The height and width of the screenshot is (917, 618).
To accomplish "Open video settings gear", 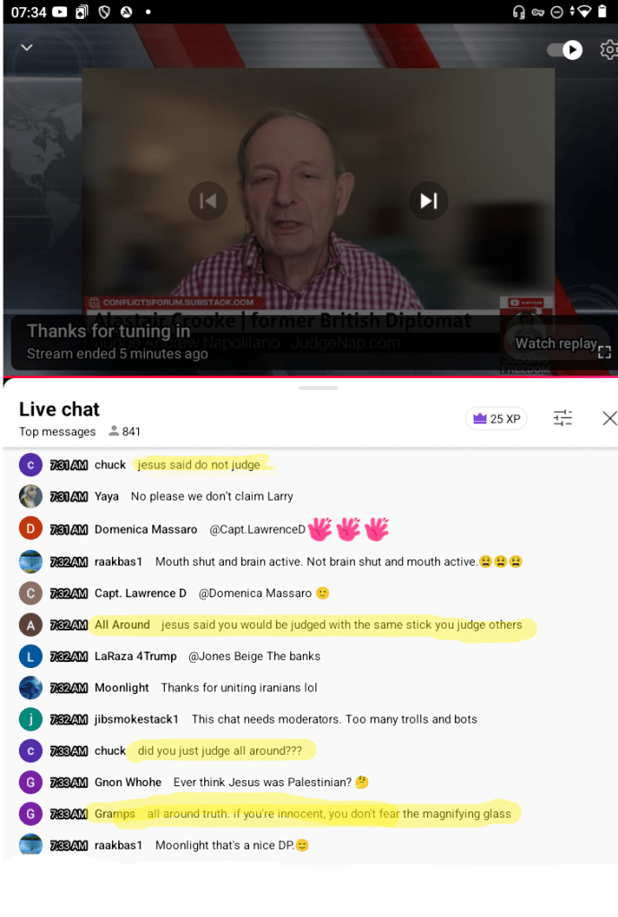I will [x=609, y=50].
